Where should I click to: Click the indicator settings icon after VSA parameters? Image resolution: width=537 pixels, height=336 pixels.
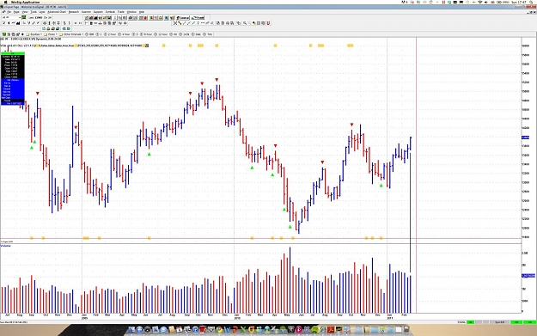(x=147, y=46)
